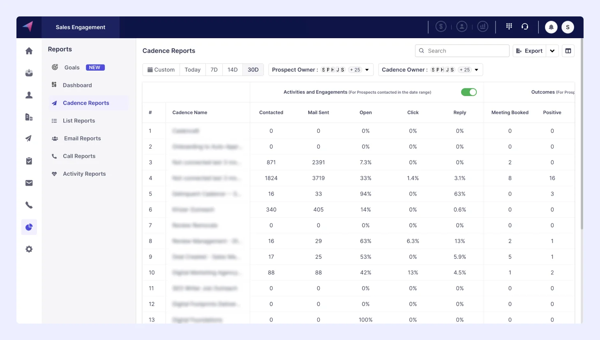Click the phone icon in left sidebar
Screen dimensions: 600x340
click(29, 205)
